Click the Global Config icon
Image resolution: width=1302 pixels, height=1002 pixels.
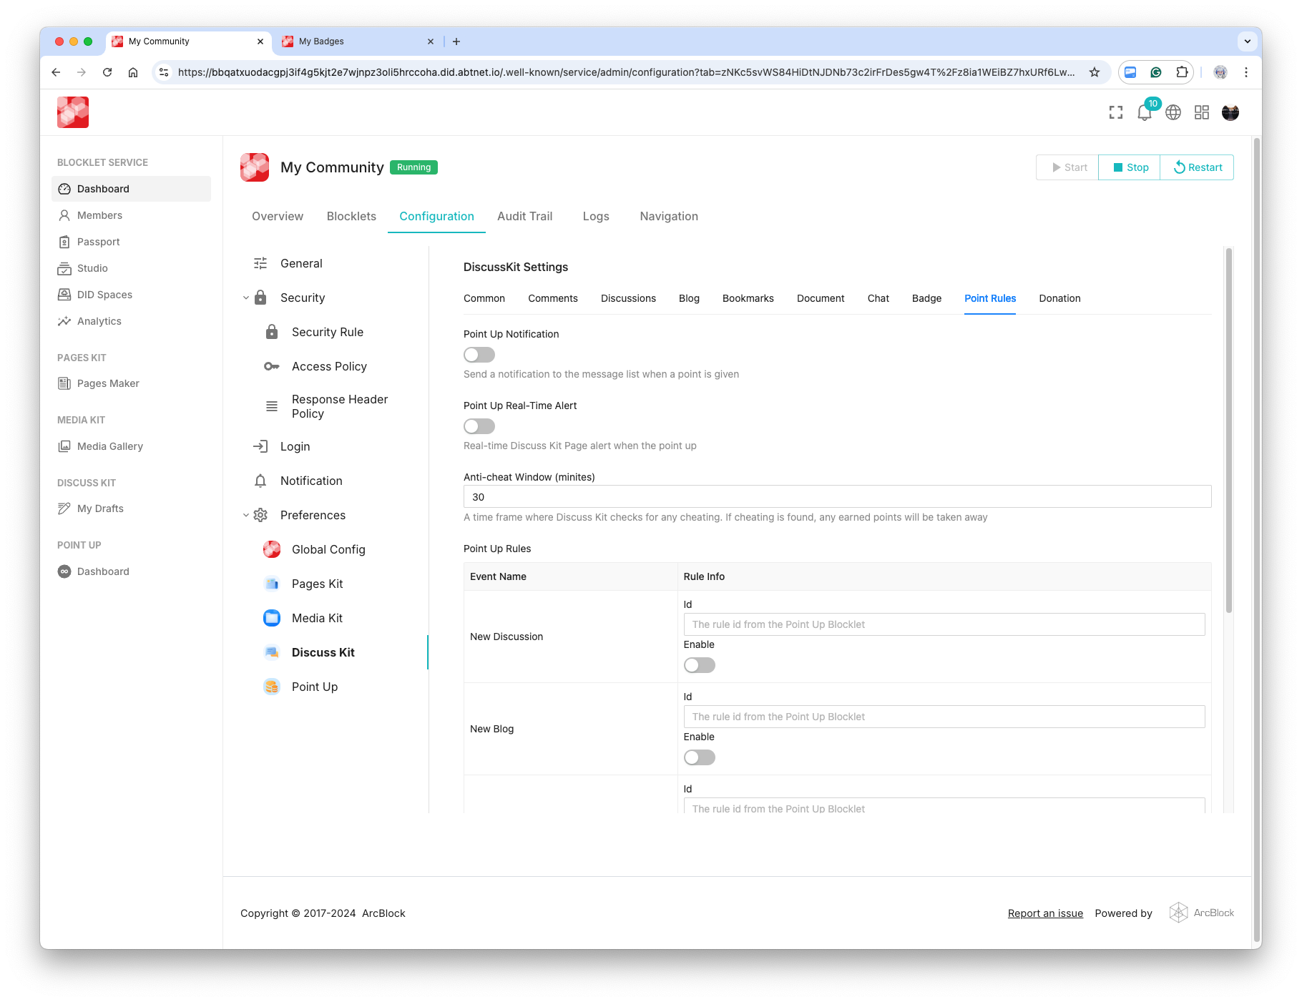coord(272,549)
